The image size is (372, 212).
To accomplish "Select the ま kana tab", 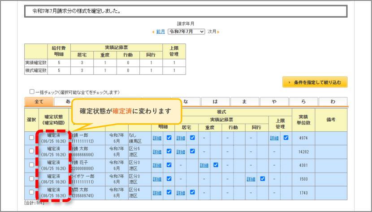I will (x=245, y=101).
